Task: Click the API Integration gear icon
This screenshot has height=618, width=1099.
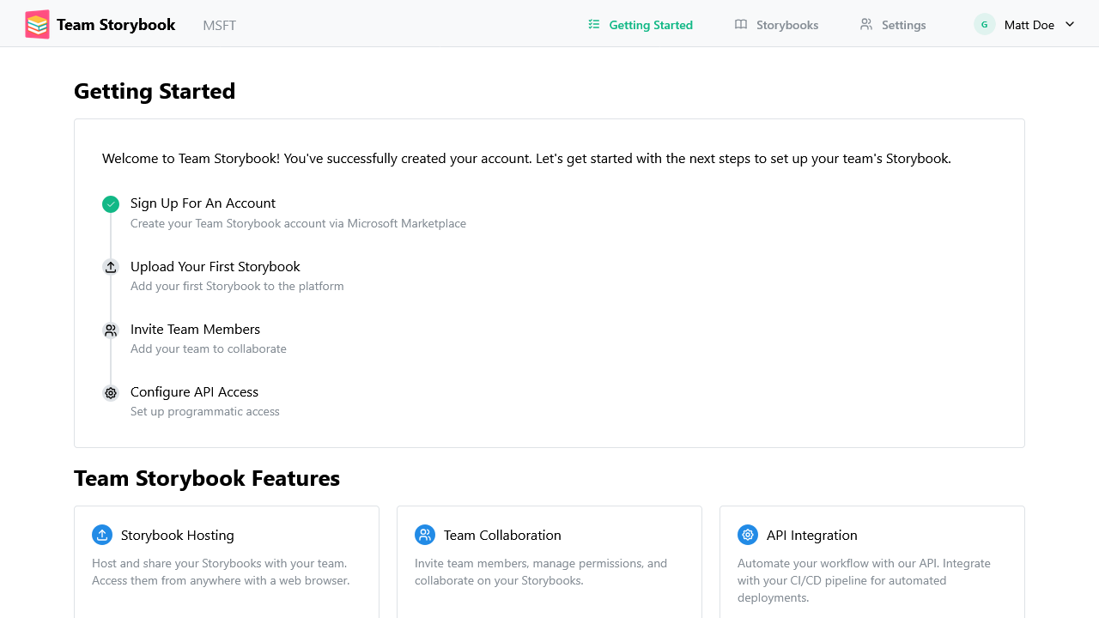Action: (748, 534)
